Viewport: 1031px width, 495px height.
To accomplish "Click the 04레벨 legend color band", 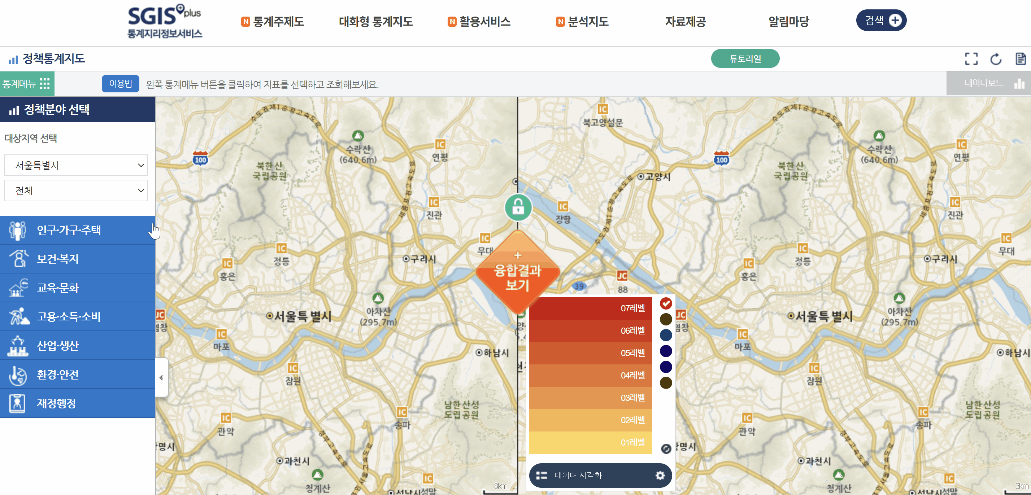I will 590,375.
